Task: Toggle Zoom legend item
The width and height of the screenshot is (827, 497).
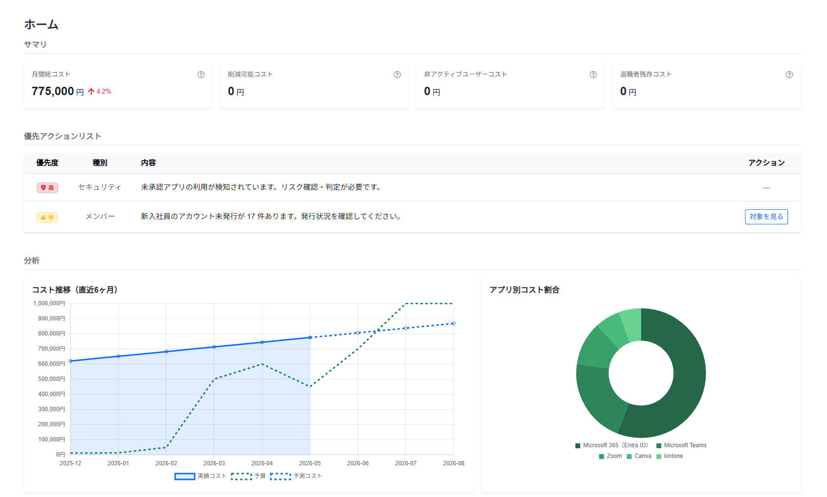Action: [610, 456]
